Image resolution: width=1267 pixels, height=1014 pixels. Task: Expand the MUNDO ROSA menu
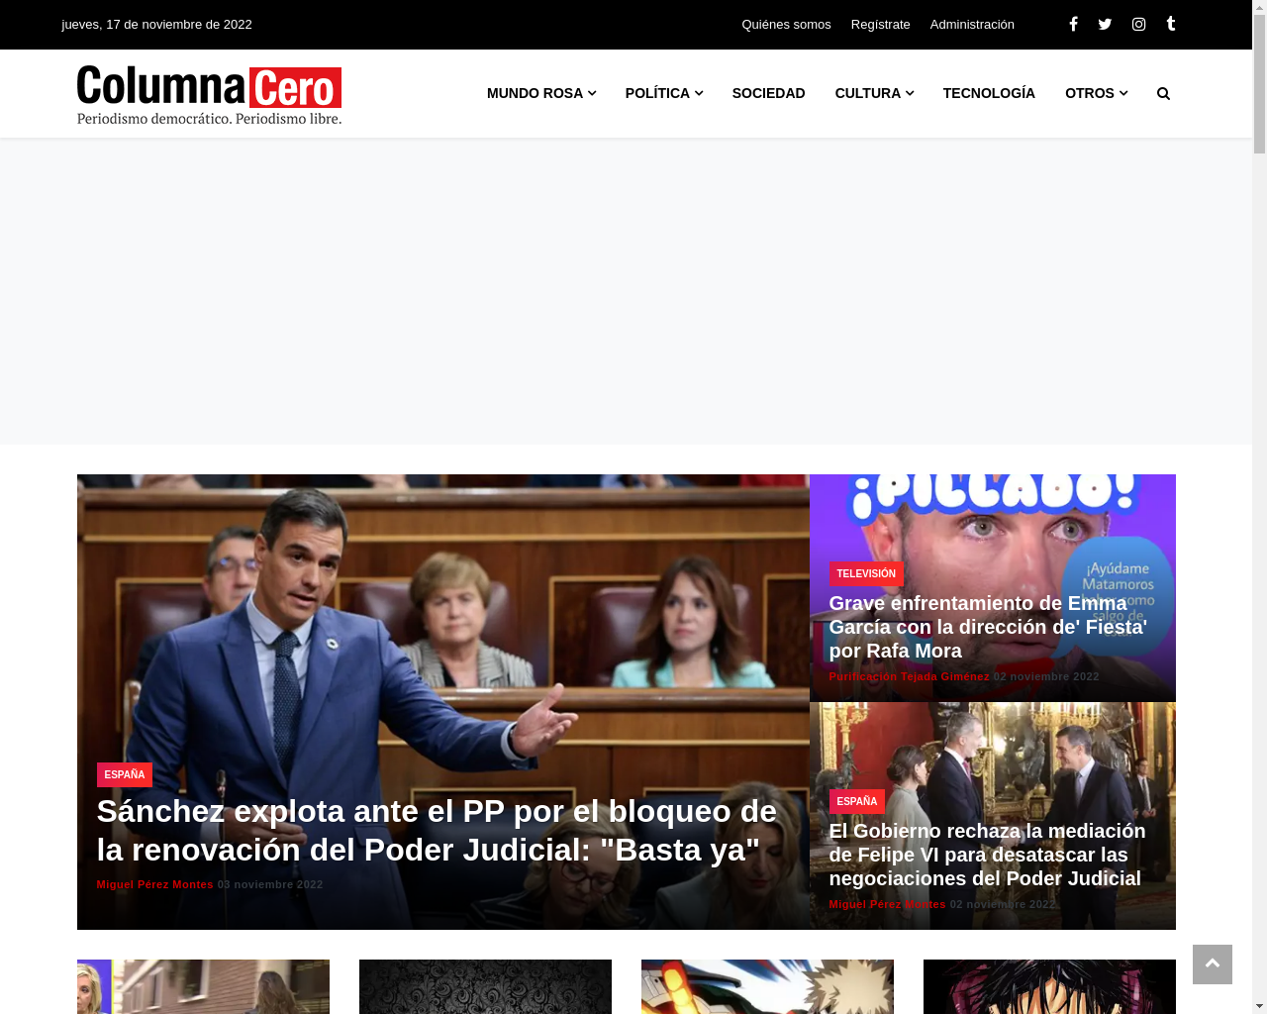coord(541,93)
